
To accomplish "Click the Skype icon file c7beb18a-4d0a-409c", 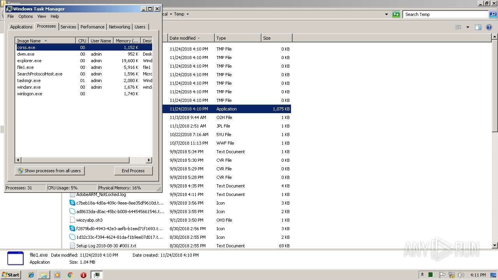I will [x=72, y=203].
